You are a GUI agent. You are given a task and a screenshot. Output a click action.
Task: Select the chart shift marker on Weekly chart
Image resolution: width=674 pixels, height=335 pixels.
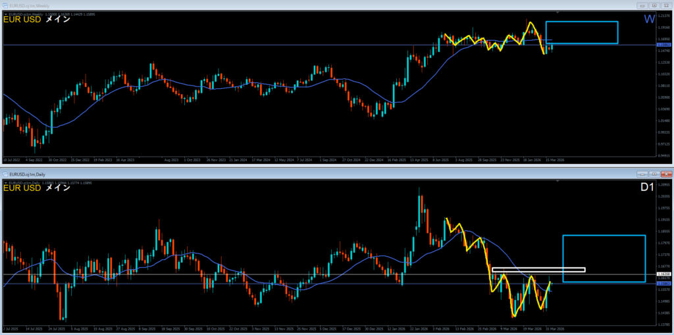click(x=557, y=12)
